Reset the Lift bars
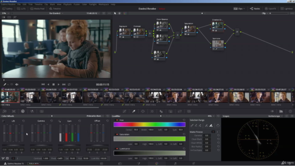The width and height of the screenshot is (295, 166). coord(24,121)
